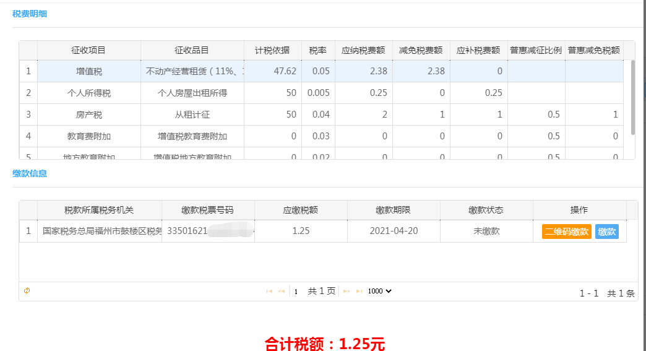Click the 税率 column header
The width and height of the screenshot is (646, 351).
click(x=318, y=50)
